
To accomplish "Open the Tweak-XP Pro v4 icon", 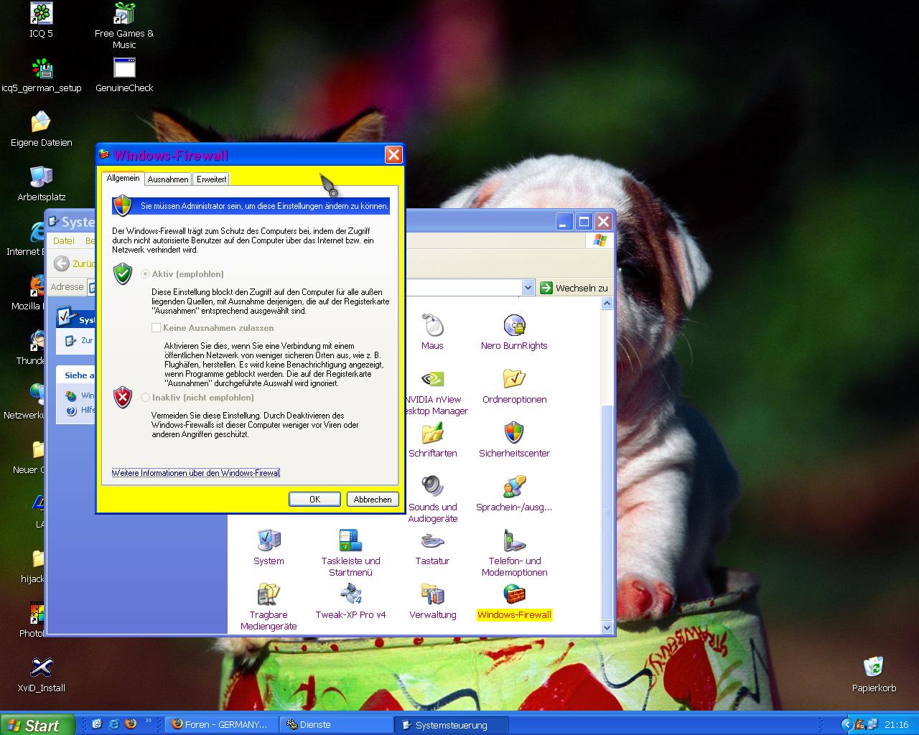I will [350, 595].
